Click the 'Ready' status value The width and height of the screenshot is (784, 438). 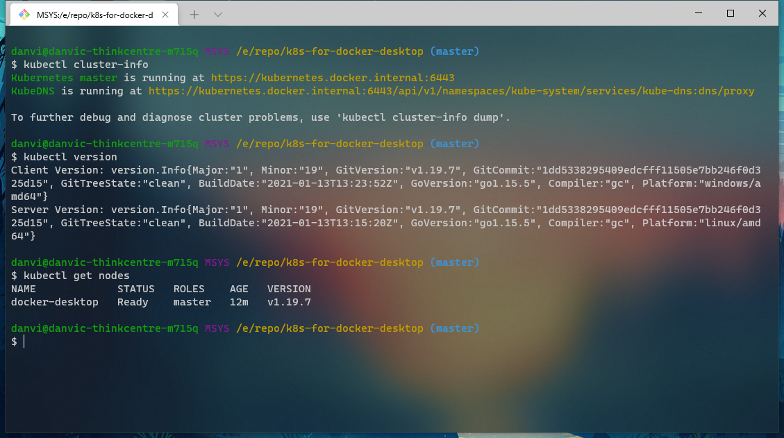coord(133,302)
